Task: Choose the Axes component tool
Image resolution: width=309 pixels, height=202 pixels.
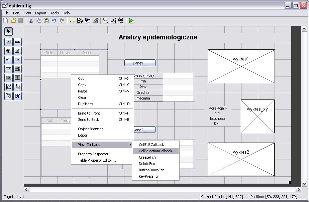Action: click(x=8, y=87)
